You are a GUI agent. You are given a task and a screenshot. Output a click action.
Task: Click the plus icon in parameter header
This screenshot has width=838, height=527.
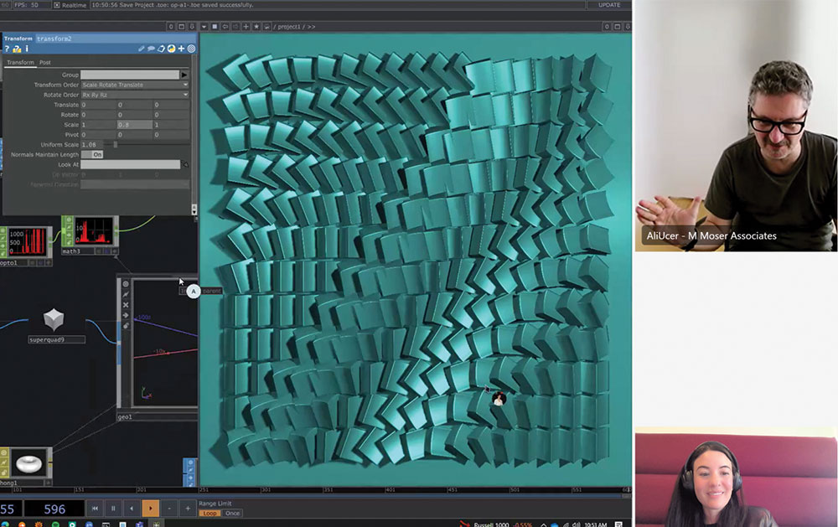181,49
